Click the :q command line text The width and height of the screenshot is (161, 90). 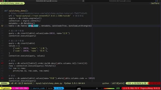pyautogui.click(x=1, y=86)
